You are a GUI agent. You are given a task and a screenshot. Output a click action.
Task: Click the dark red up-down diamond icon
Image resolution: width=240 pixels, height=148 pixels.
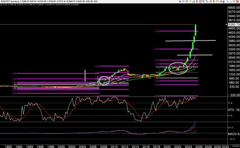pos(214,2)
